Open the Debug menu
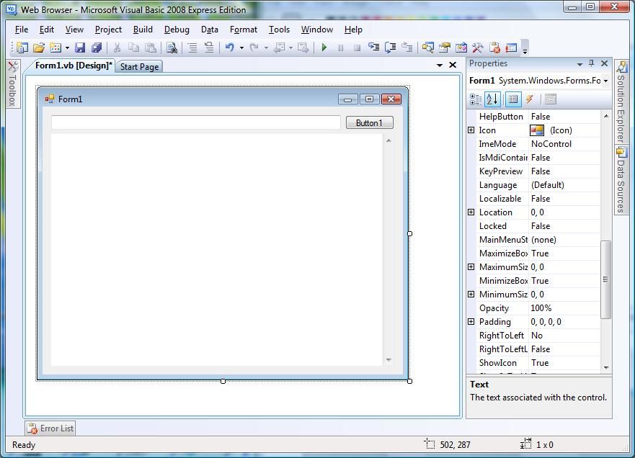 pos(177,30)
